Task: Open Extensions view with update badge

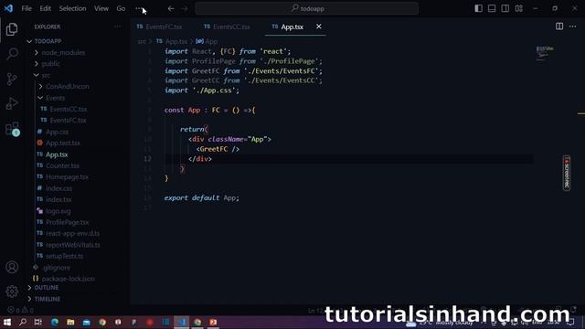Action: point(13,129)
